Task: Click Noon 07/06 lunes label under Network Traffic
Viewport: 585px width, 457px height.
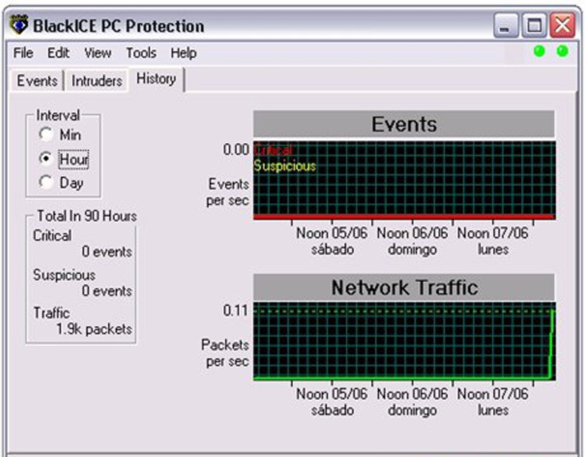Action: point(493,401)
